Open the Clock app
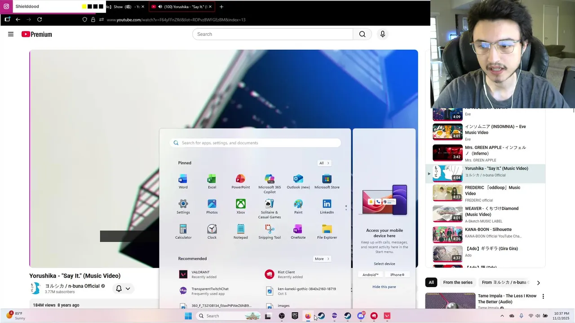Image resolution: width=575 pixels, height=323 pixels. pos(212,232)
